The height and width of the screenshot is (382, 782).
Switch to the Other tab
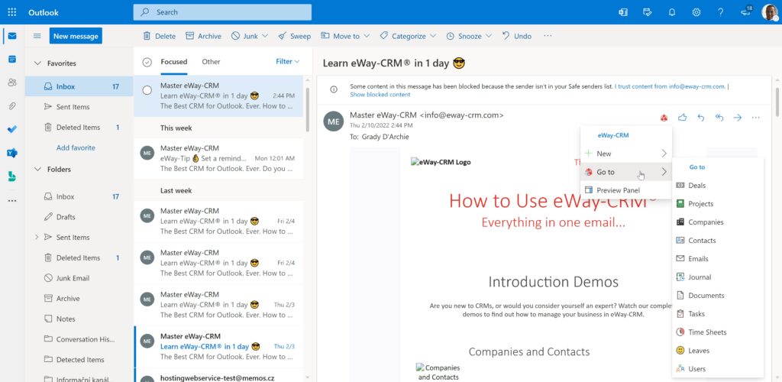[x=211, y=62]
